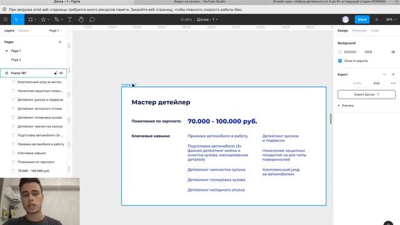Select the Shape tool icon
Screen dimensions: 400x225
click(43, 19)
